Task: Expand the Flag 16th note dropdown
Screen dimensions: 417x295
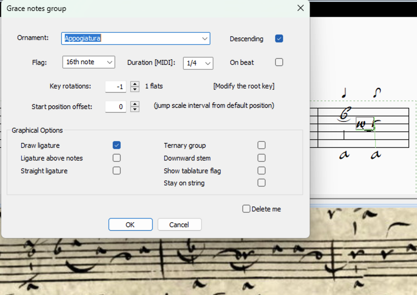Action: (109, 62)
